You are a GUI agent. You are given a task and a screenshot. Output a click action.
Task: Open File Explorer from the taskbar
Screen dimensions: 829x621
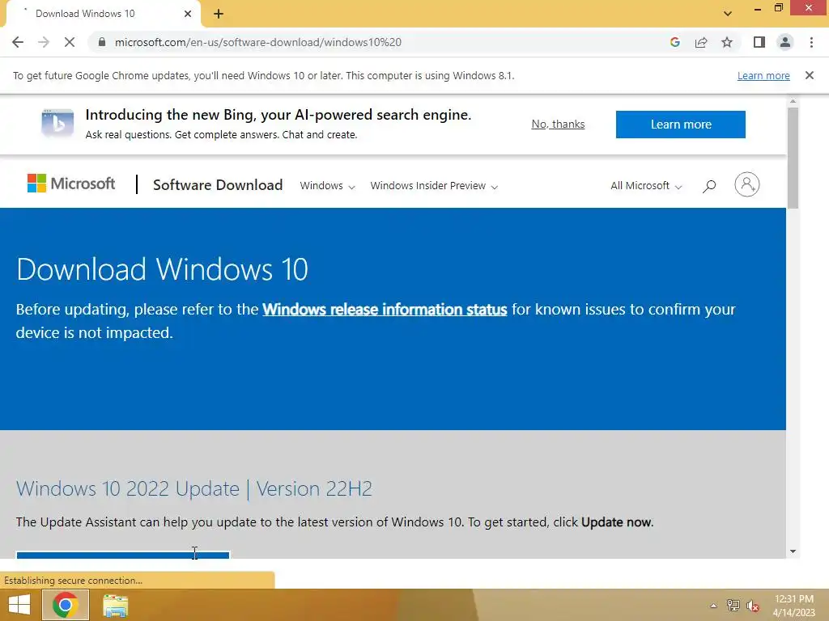[x=115, y=606]
